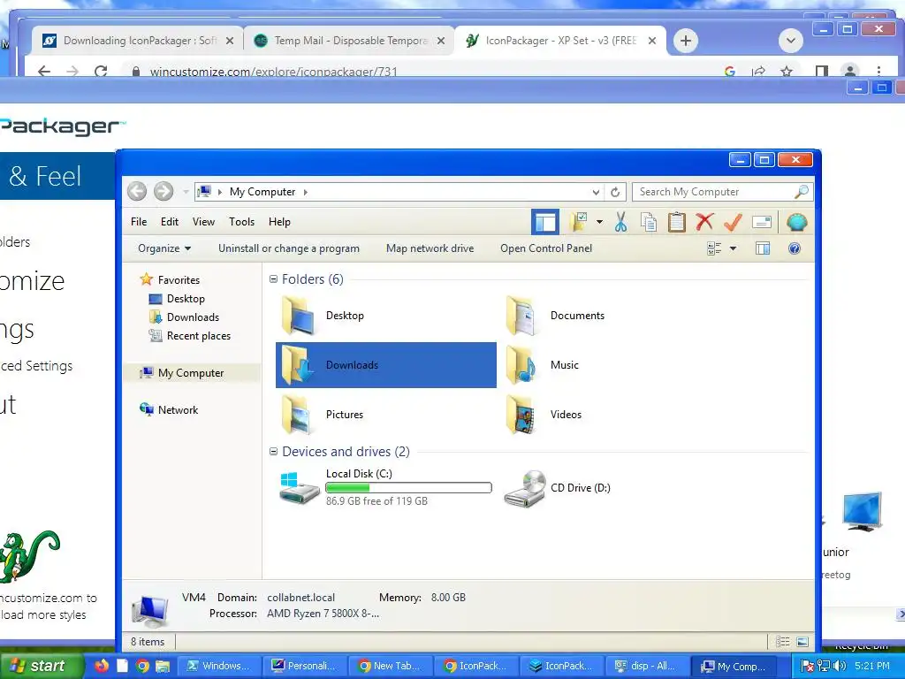Click the My Computer address breadcrumb
The width and height of the screenshot is (905, 679).
coord(262,192)
